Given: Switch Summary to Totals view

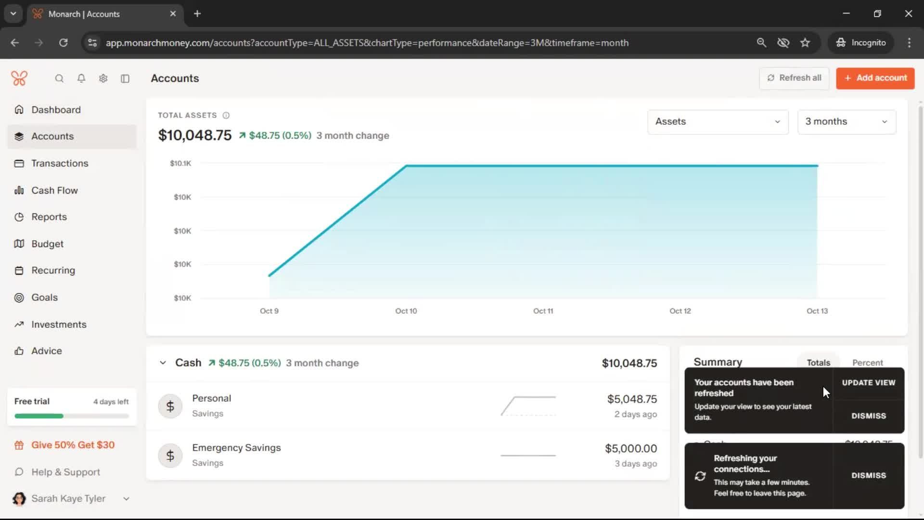Looking at the screenshot, I should (818, 363).
